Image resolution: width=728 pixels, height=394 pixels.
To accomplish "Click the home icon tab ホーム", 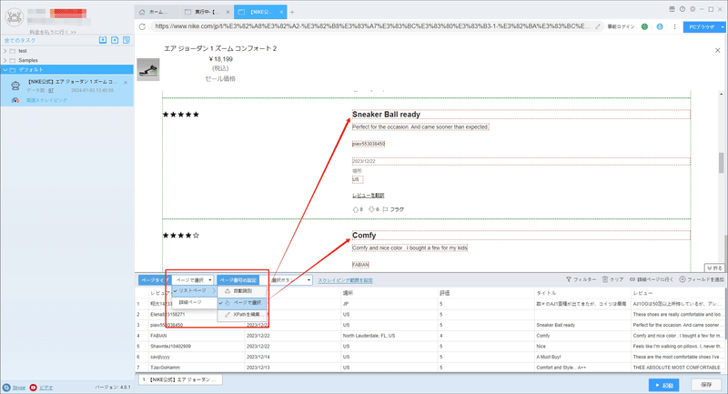I will point(157,12).
